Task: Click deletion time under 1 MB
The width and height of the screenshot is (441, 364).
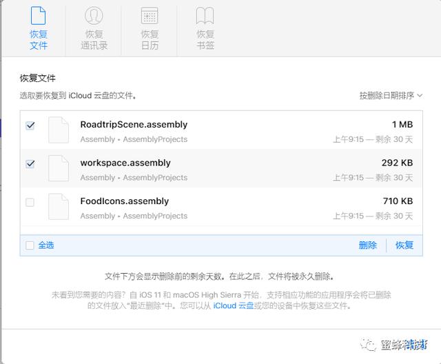Action: click(373, 139)
